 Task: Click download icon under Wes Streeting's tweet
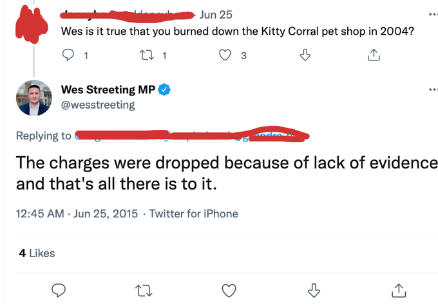tap(314, 290)
